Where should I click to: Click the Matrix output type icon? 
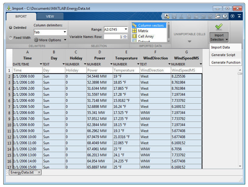134,31
